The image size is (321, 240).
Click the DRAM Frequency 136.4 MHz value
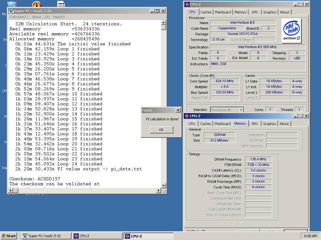coord(258,159)
